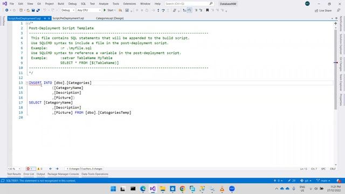Click the SPC indentation indicator
Screen dimensions: 345x194
click(323, 169)
